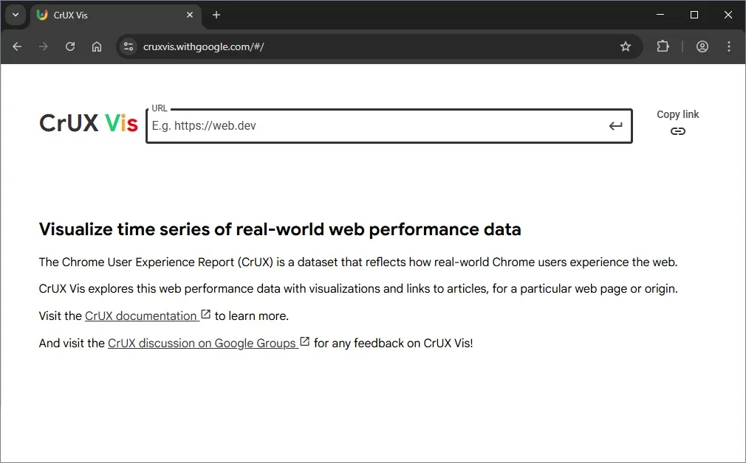Click the Copy link chain icon
746x463 pixels.
pos(678,131)
